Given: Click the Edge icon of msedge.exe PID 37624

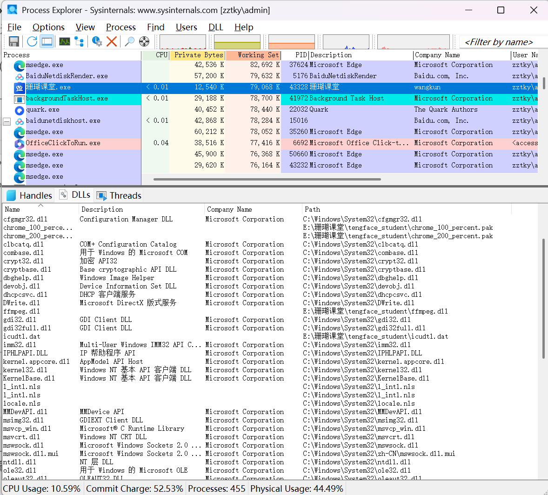Looking at the screenshot, I should point(20,66).
